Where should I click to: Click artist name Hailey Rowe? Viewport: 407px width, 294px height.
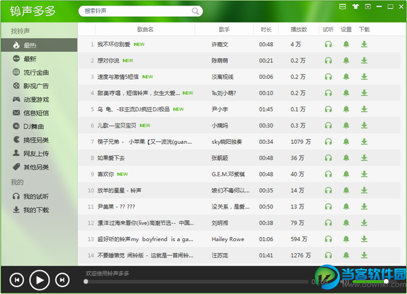[228, 239]
